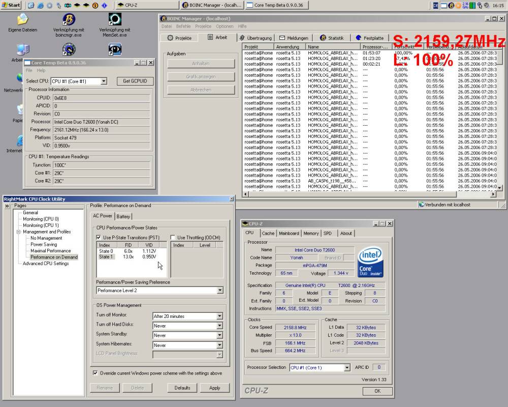The image size is (508, 407).
Task: Click the Defaults button in RightMark
Action: pyautogui.click(x=182, y=388)
